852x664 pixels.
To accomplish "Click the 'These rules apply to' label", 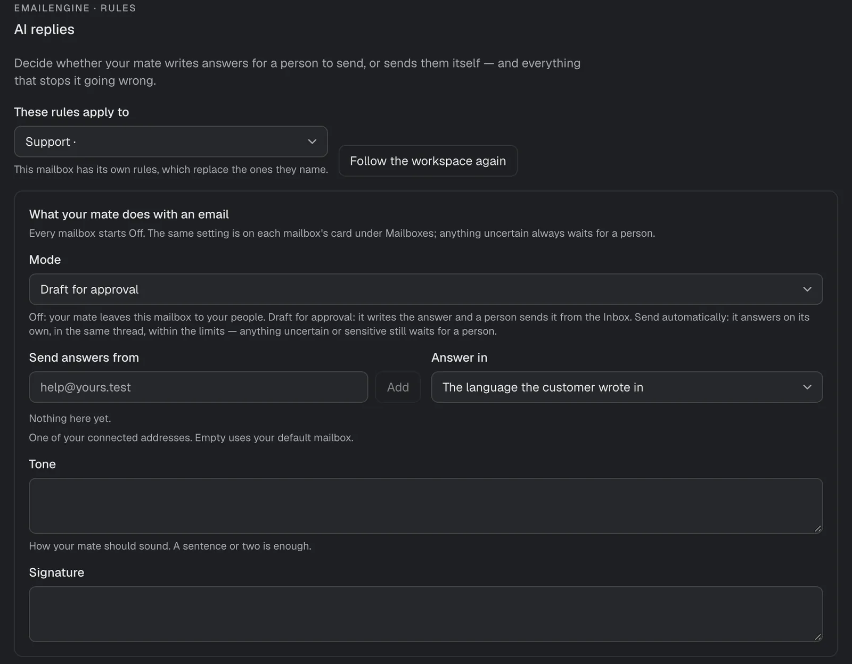I will tap(71, 112).
